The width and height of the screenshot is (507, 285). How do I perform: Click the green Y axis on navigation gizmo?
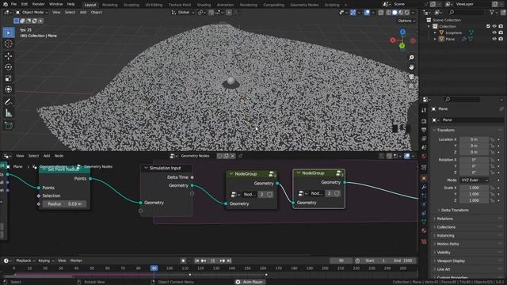coord(402,46)
